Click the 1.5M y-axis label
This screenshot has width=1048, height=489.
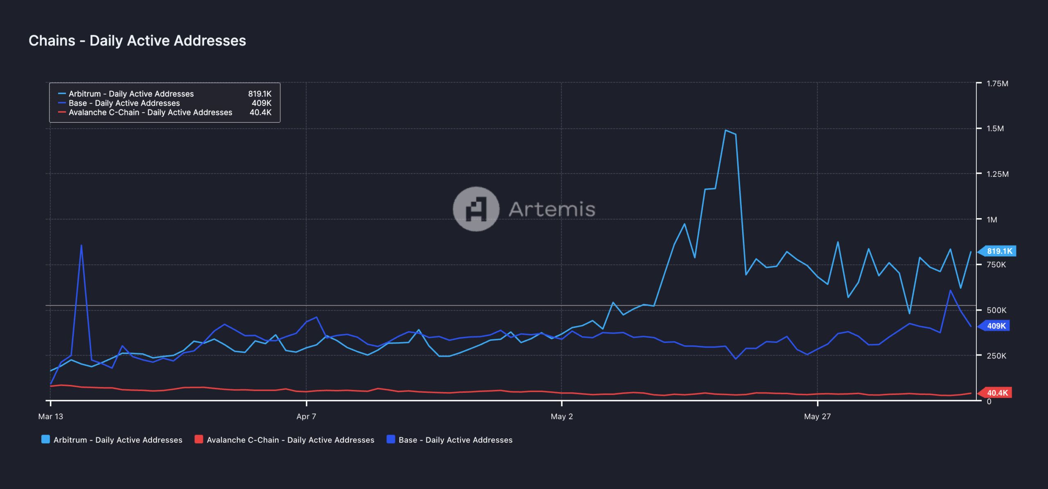point(995,128)
